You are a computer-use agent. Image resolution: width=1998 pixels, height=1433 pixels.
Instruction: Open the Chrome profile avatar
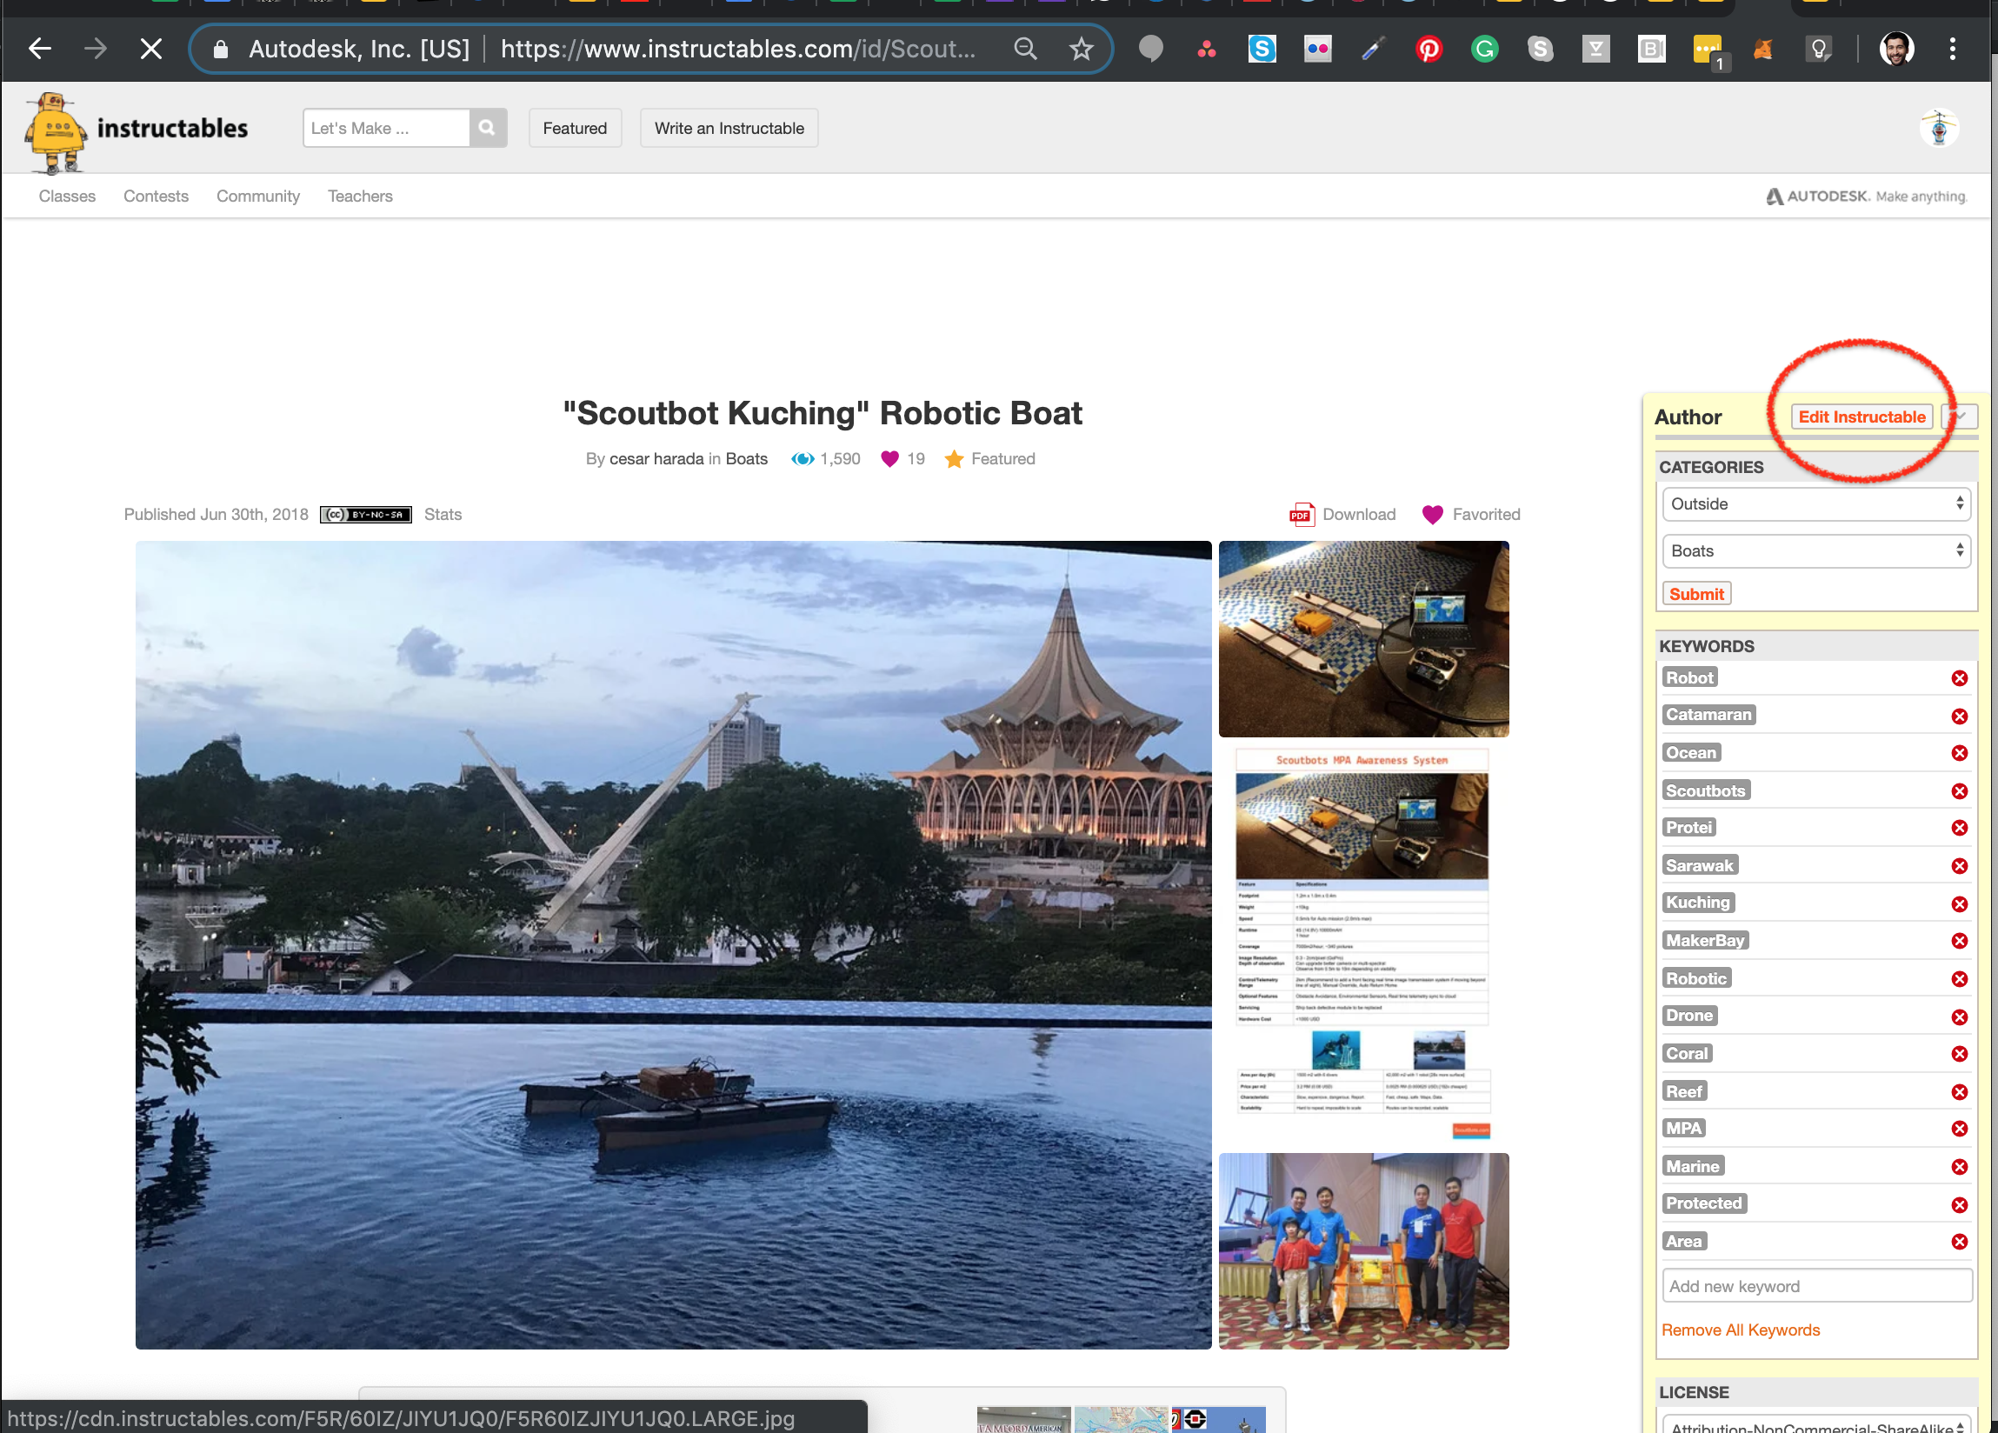[x=1895, y=49]
